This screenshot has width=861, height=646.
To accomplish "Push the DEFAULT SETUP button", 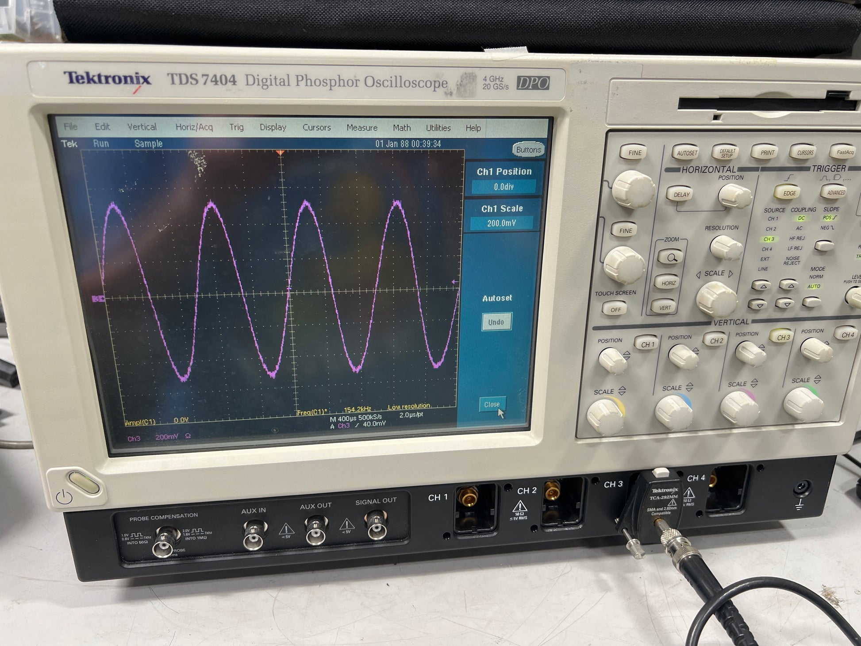I will click(x=726, y=153).
